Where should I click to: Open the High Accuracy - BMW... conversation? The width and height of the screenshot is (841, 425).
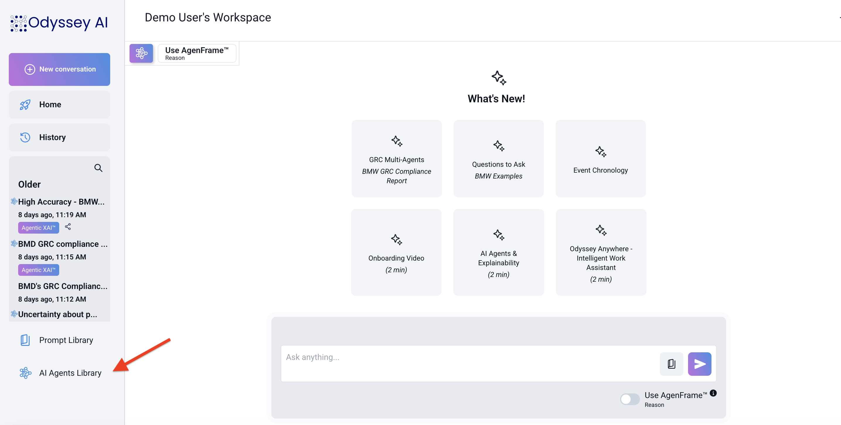(61, 202)
